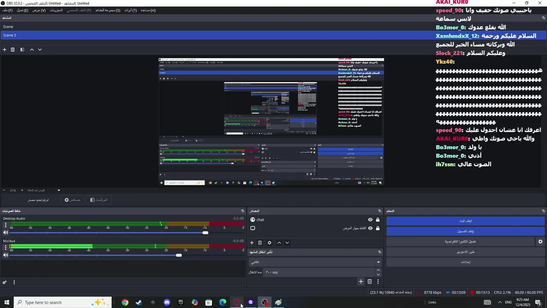Open OBS Studio taskbar icon
The height and width of the screenshot is (308, 547).
coord(265,302)
